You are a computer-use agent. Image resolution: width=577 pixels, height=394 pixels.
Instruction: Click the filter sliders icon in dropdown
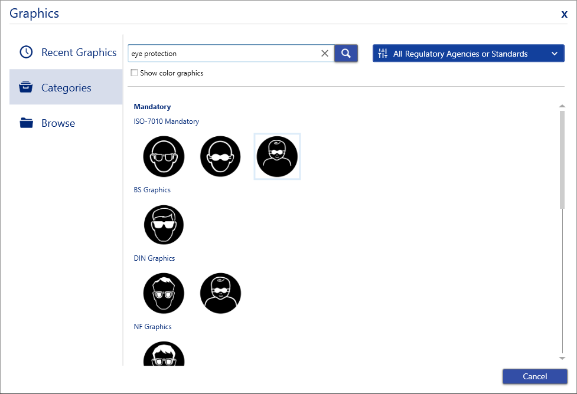click(x=383, y=54)
